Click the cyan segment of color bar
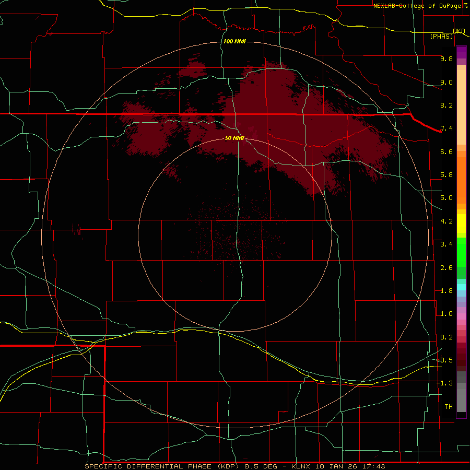Image resolution: width=470 pixels, height=470 pixels. pos(461,287)
